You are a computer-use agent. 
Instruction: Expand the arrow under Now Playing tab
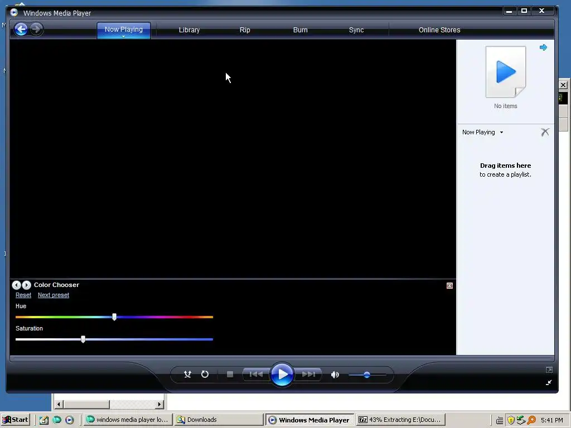coord(123,36)
